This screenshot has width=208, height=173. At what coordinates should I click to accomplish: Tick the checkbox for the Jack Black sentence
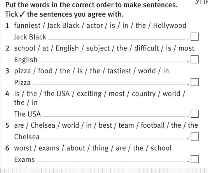(x=195, y=37)
